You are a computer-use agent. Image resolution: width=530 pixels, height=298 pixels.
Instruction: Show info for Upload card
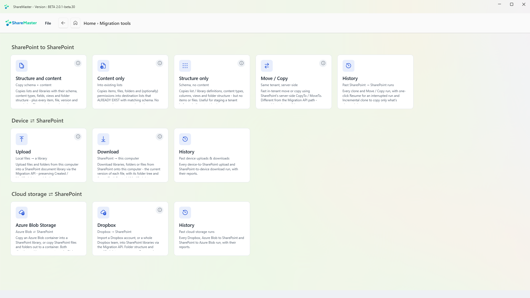78,137
